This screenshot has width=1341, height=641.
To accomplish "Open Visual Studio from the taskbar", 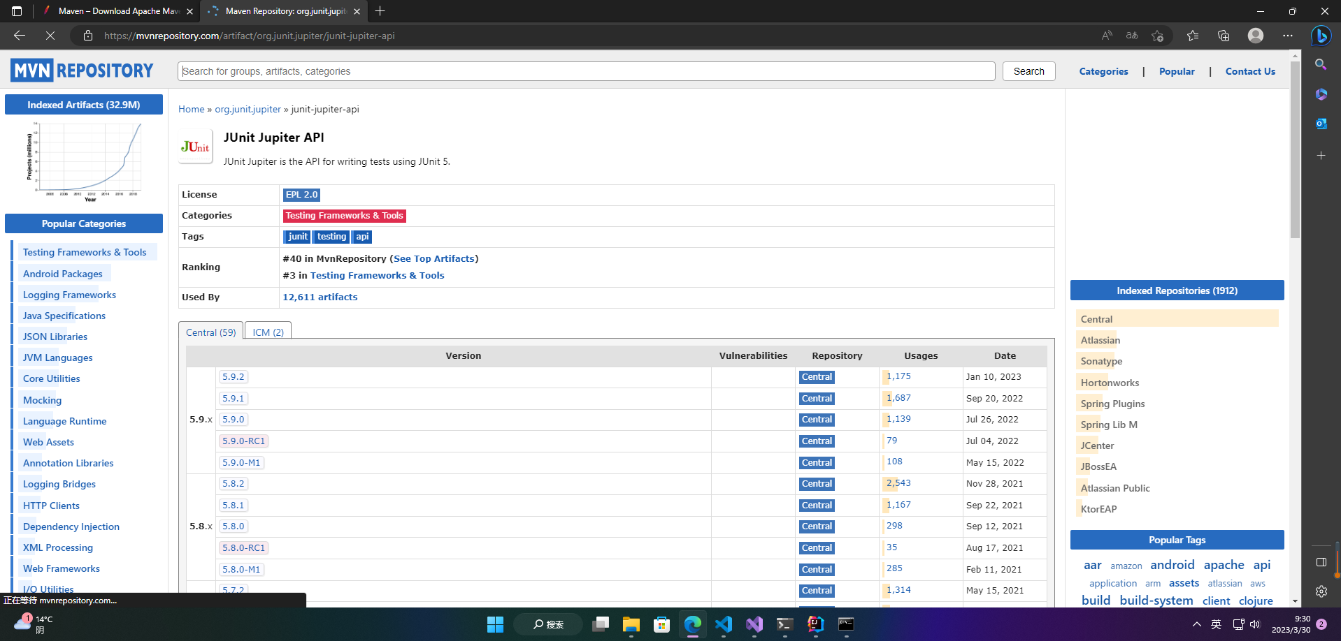I will click(754, 624).
